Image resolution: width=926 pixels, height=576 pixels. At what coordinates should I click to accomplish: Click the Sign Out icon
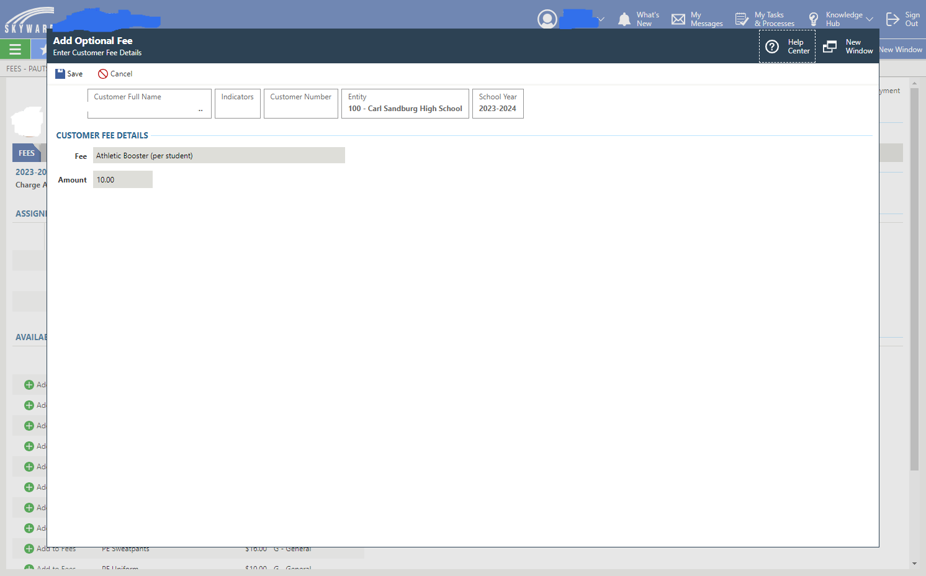tap(892, 19)
